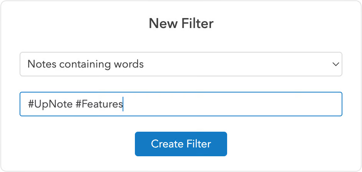
Task: Click the Create Filter button
Action: [181, 144]
